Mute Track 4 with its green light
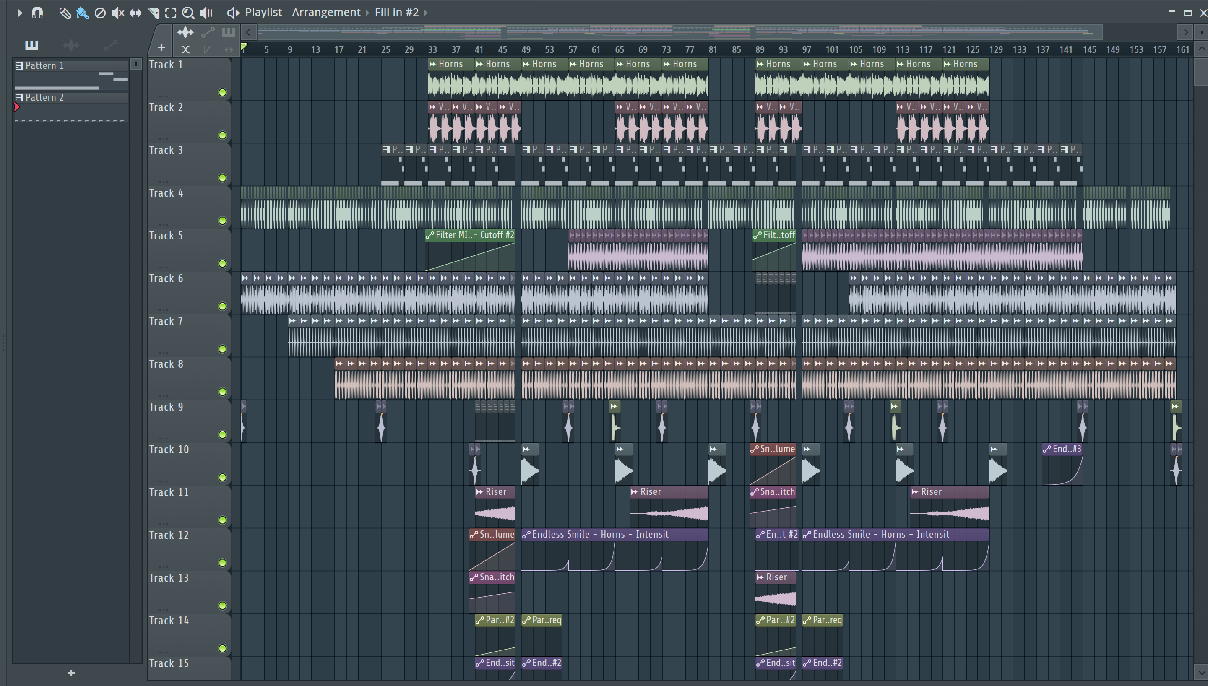Image resolution: width=1208 pixels, height=686 pixels. point(222,221)
